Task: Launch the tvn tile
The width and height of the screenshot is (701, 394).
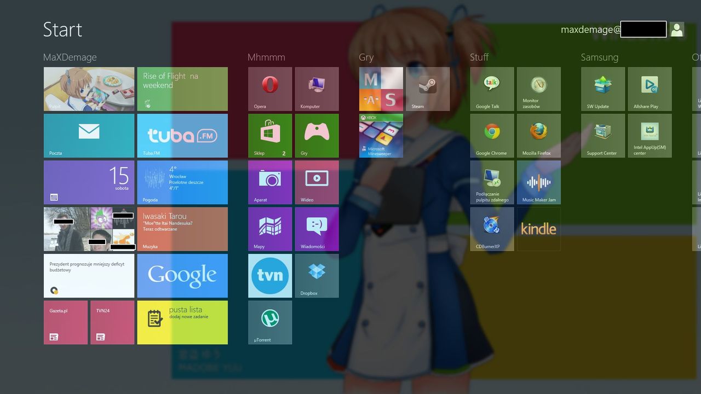Action: (270, 276)
